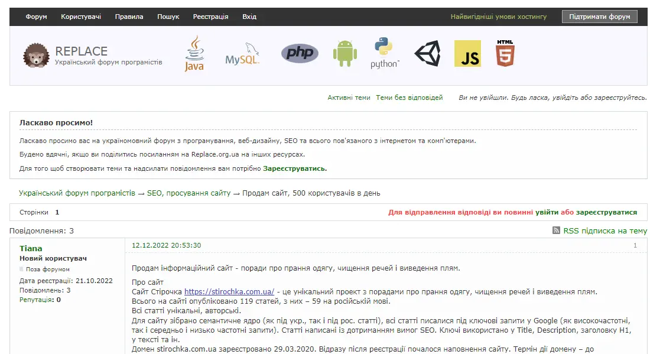Select the PHP logo
The image size is (663, 354).
tap(300, 53)
